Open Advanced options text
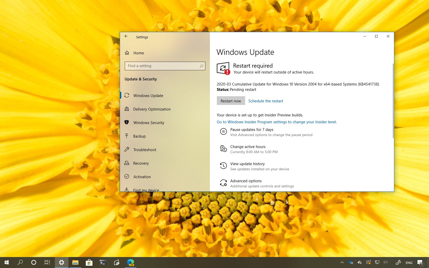 tap(246, 181)
